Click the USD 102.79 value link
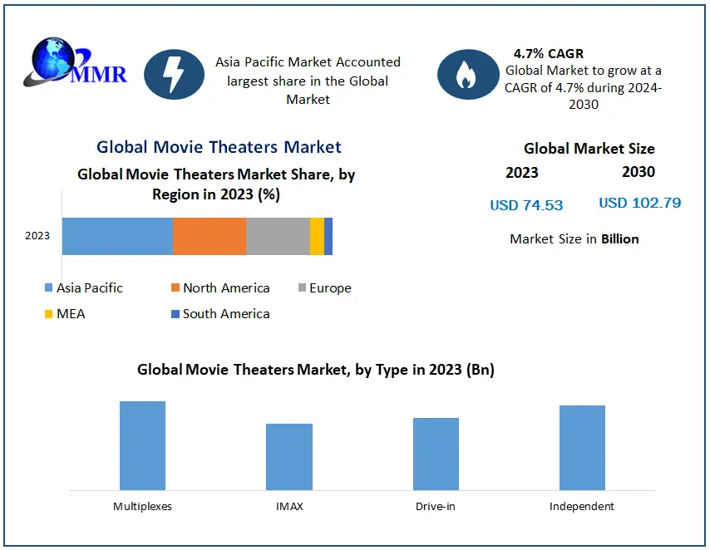 (639, 202)
